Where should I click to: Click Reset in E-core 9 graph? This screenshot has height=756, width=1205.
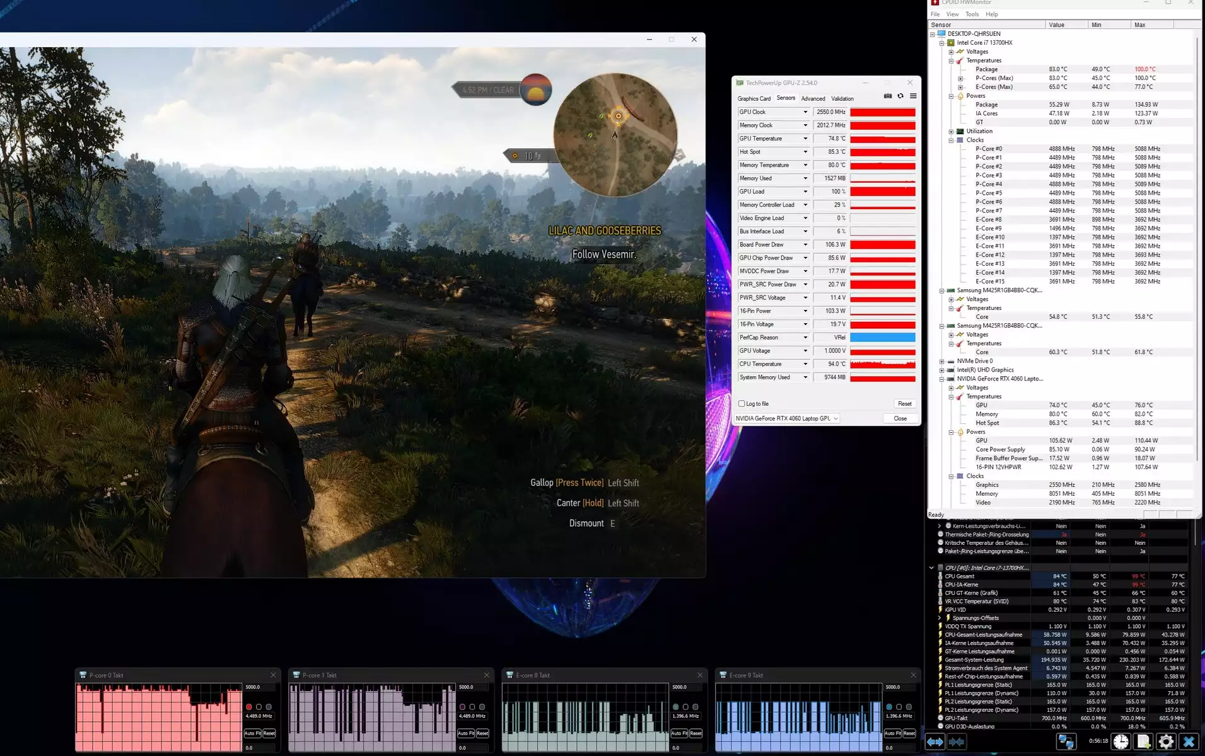909,733
